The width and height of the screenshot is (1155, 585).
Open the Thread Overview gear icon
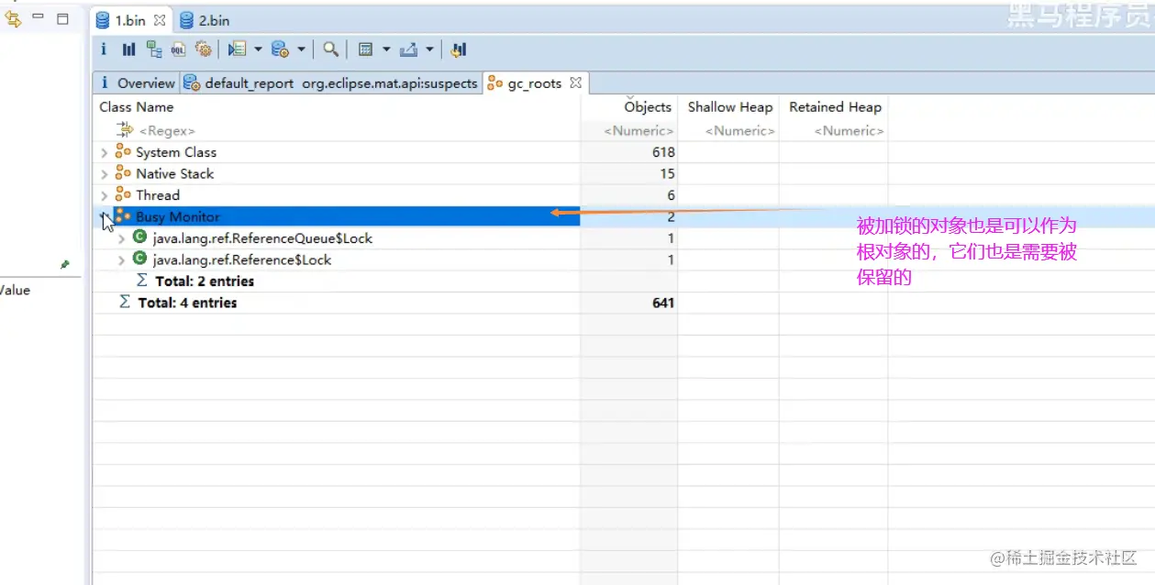point(204,50)
